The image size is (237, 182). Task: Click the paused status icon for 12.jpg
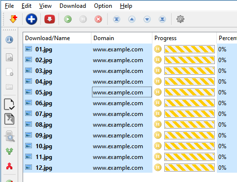pos(158,167)
